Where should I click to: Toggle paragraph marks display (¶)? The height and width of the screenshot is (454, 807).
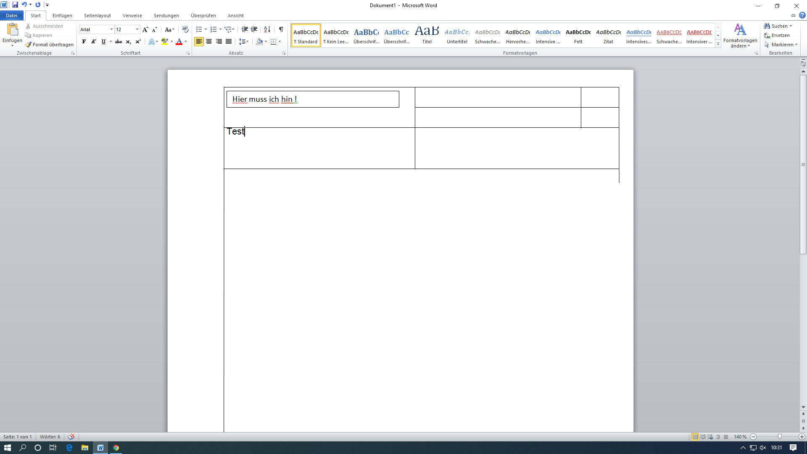(281, 29)
